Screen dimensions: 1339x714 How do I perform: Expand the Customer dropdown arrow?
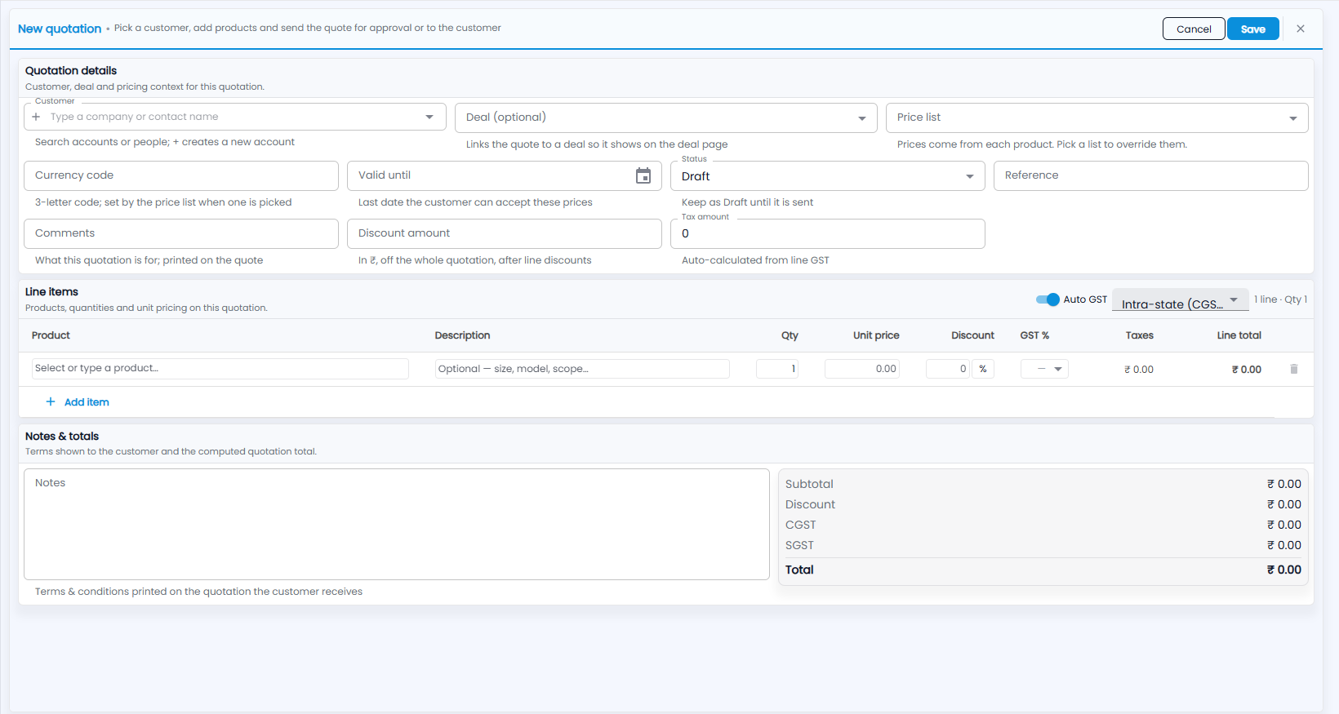point(429,117)
